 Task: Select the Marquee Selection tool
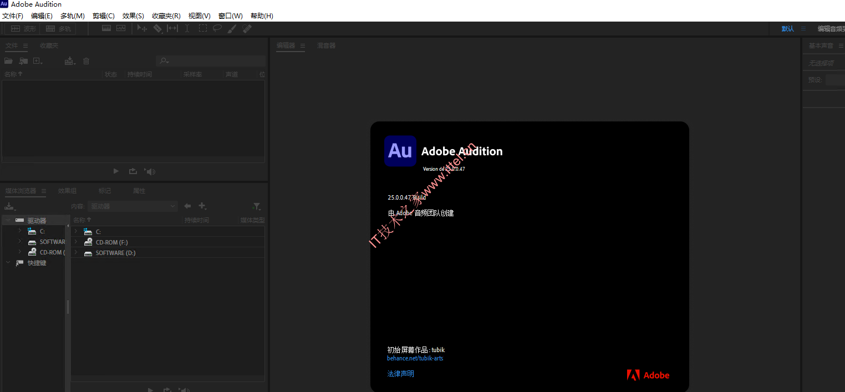point(203,28)
